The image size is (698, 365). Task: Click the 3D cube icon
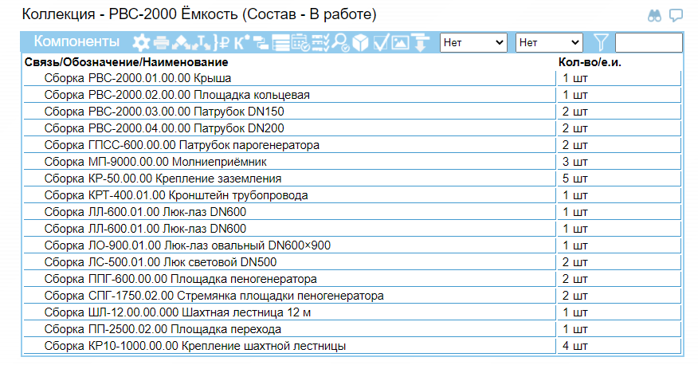coord(361,42)
